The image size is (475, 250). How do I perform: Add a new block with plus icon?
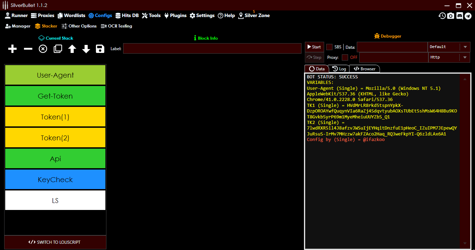coord(13,49)
